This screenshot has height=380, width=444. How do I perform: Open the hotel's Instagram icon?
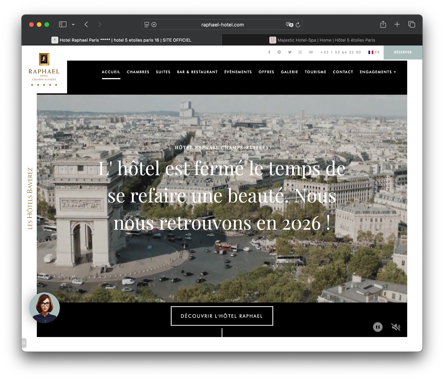click(x=300, y=52)
